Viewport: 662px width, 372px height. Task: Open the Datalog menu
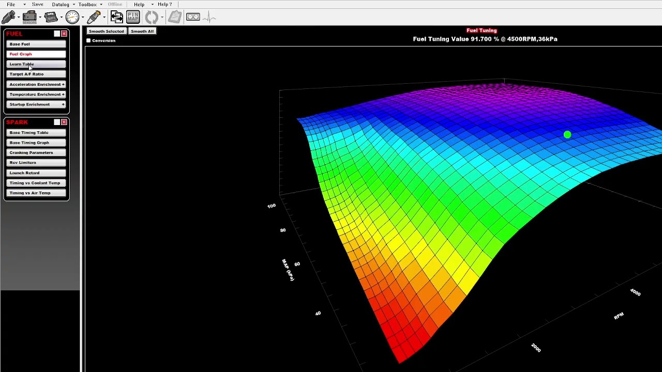(x=61, y=4)
